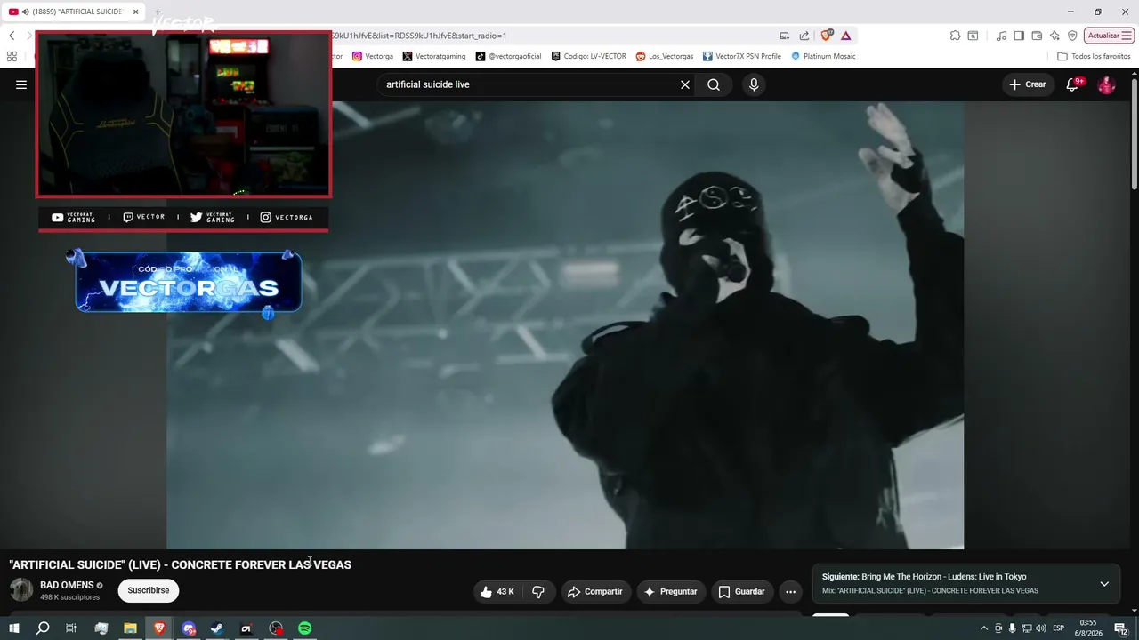Screen dimensions: 1139x640
Task: Clear the YouTube search box text
Action: [x=685, y=84]
